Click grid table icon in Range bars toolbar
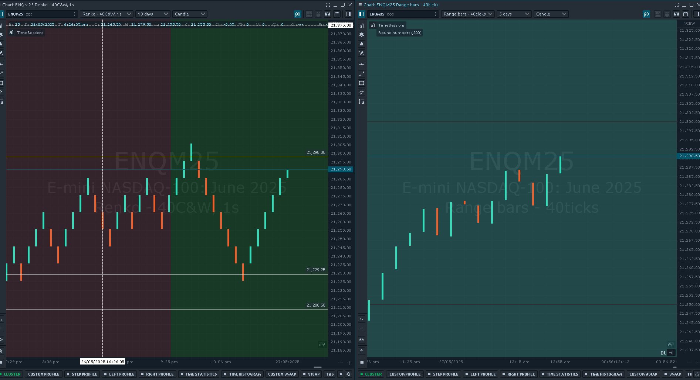The height and width of the screenshot is (380, 700). tap(658, 14)
